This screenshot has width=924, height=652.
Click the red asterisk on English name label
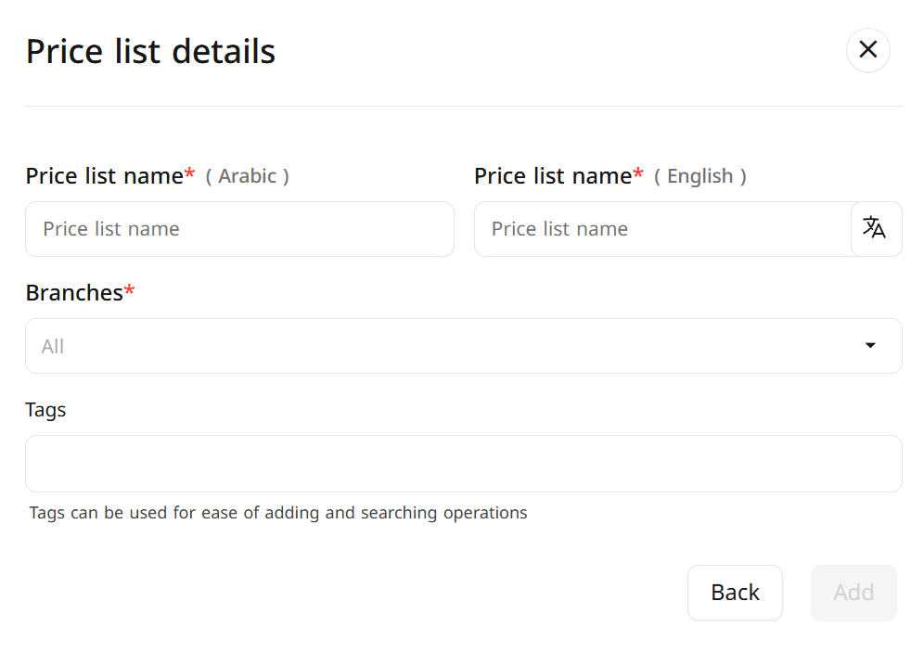click(638, 173)
